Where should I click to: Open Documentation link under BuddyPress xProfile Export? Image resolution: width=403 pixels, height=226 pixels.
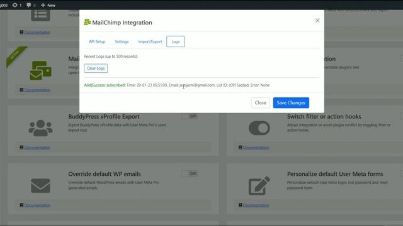click(x=37, y=148)
